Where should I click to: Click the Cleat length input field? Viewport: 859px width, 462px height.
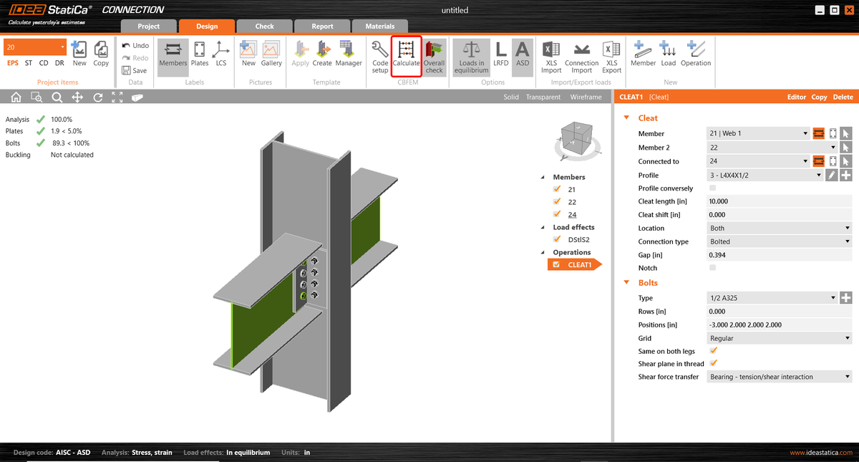tap(779, 201)
